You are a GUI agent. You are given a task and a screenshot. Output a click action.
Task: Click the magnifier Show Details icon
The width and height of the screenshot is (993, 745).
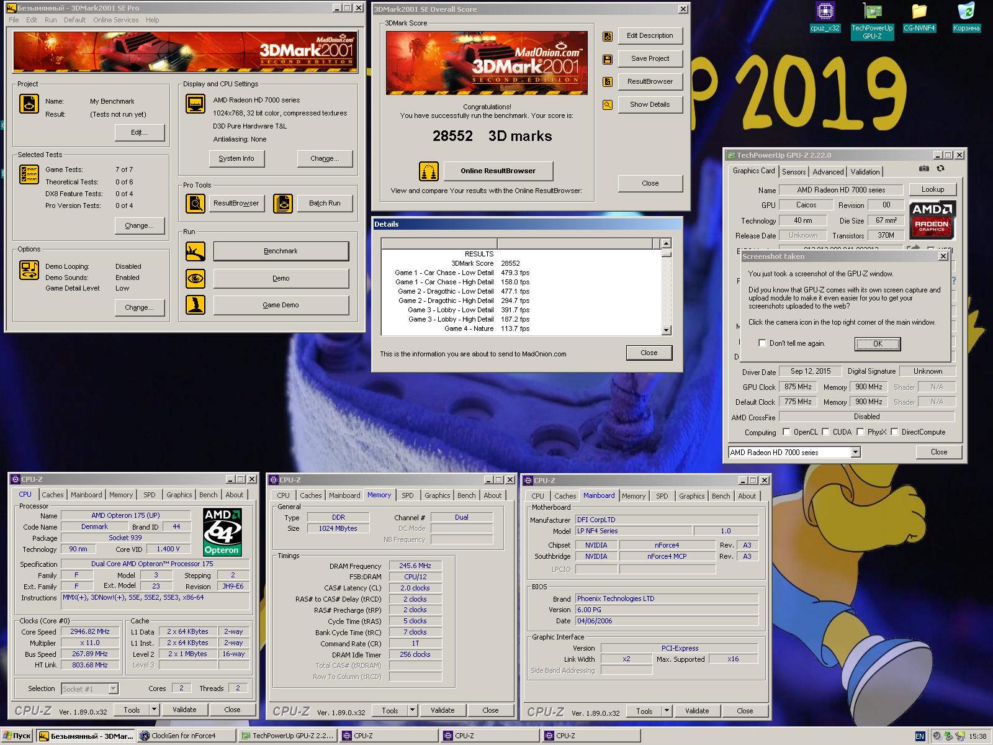pos(608,105)
